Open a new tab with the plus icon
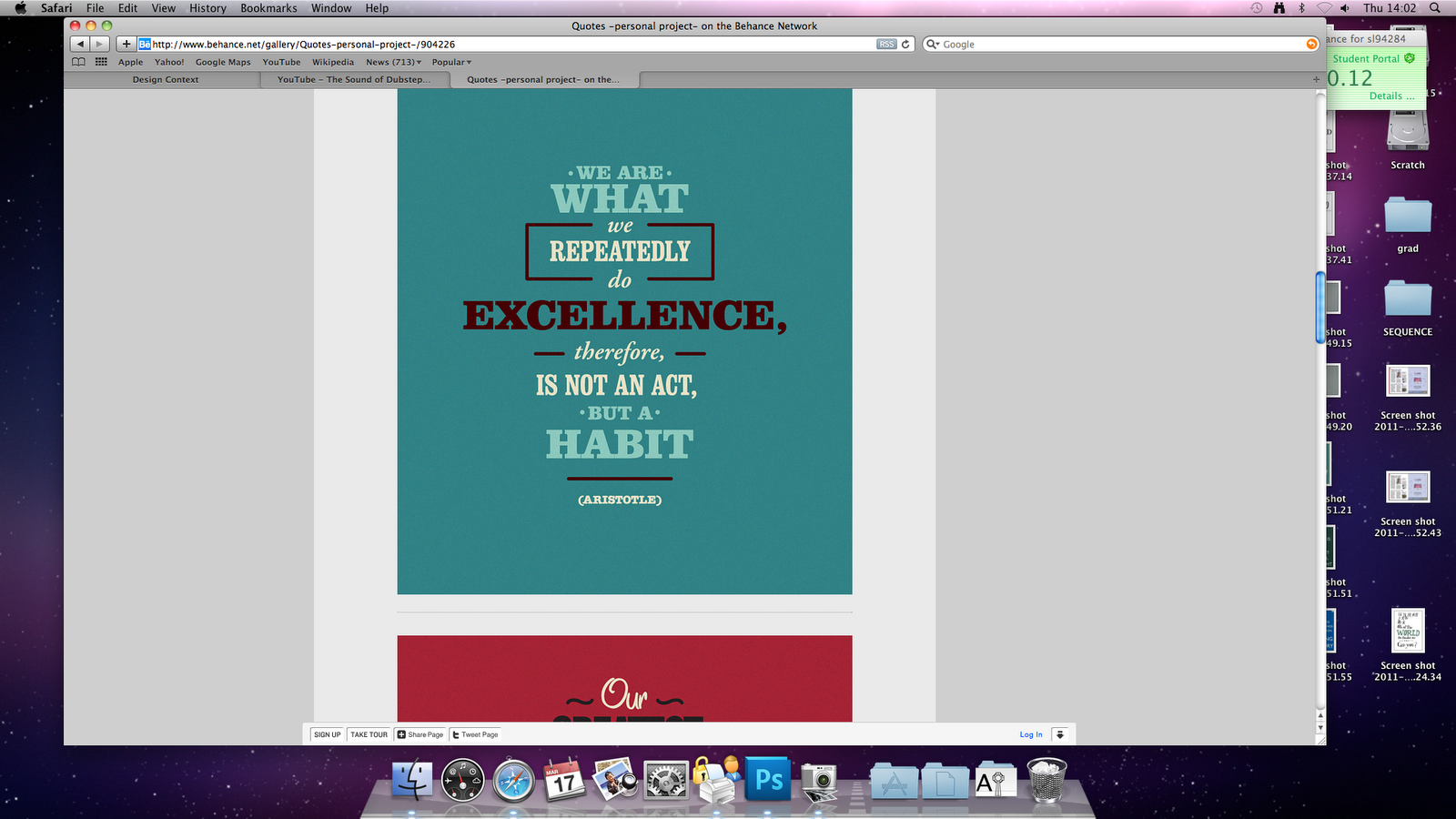The height and width of the screenshot is (819, 1456). click(1316, 79)
